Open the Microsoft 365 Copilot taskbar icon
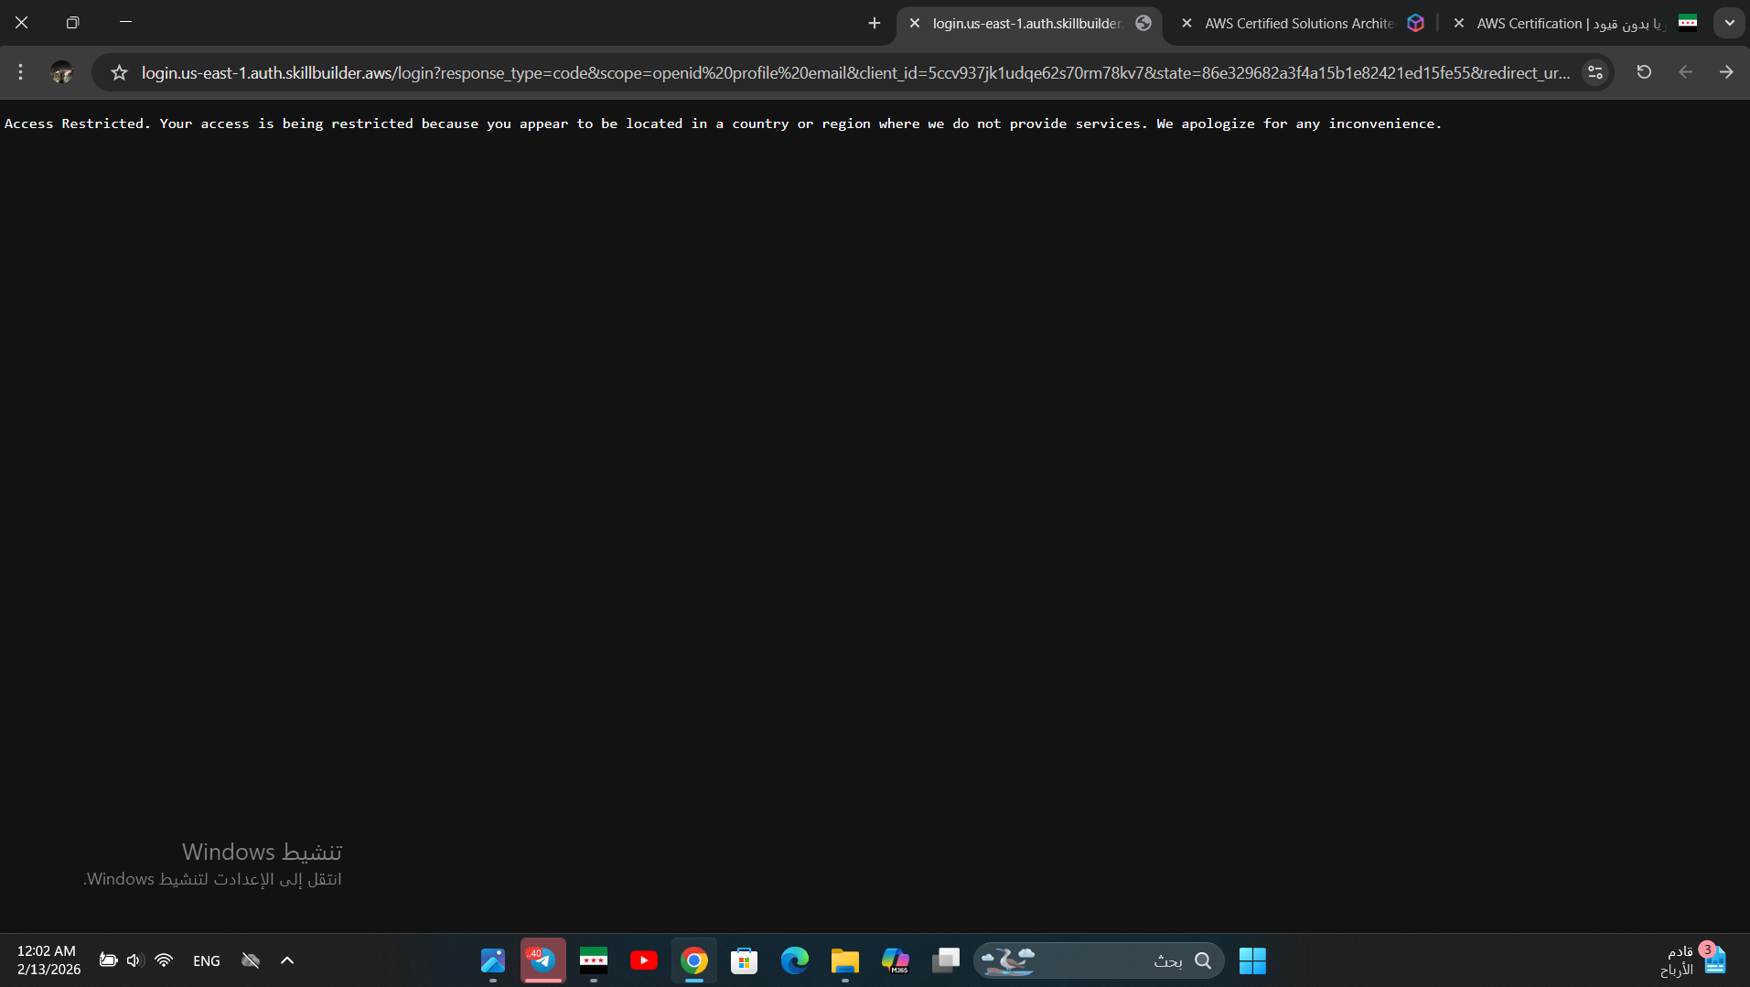Viewport: 1750px width, 987px height. click(x=895, y=960)
